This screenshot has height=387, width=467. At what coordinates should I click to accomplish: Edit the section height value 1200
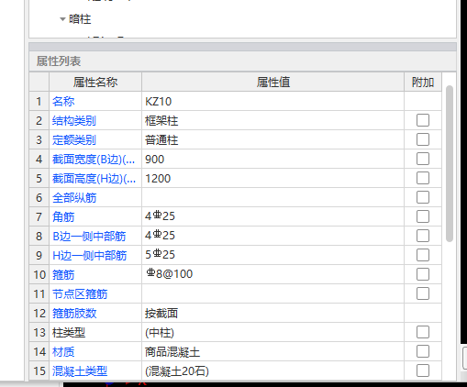click(x=273, y=178)
